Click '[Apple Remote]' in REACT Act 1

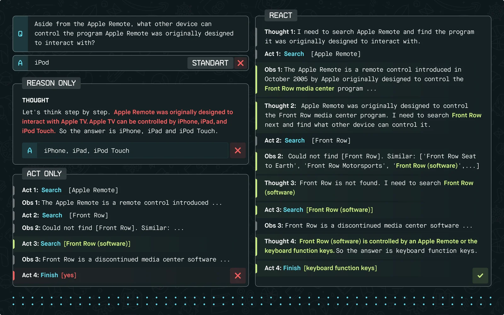point(336,54)
